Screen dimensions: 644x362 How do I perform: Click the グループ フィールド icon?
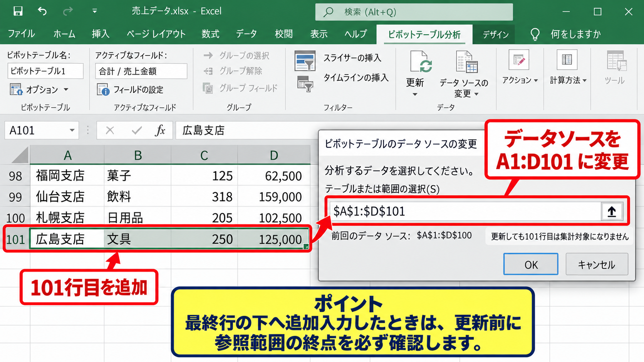coord(208,88)
